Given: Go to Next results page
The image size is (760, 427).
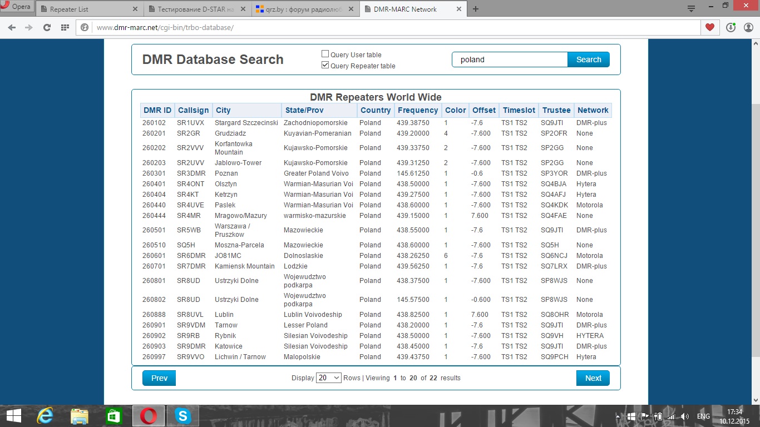Looking at the screenshot, I should point(593,378).
